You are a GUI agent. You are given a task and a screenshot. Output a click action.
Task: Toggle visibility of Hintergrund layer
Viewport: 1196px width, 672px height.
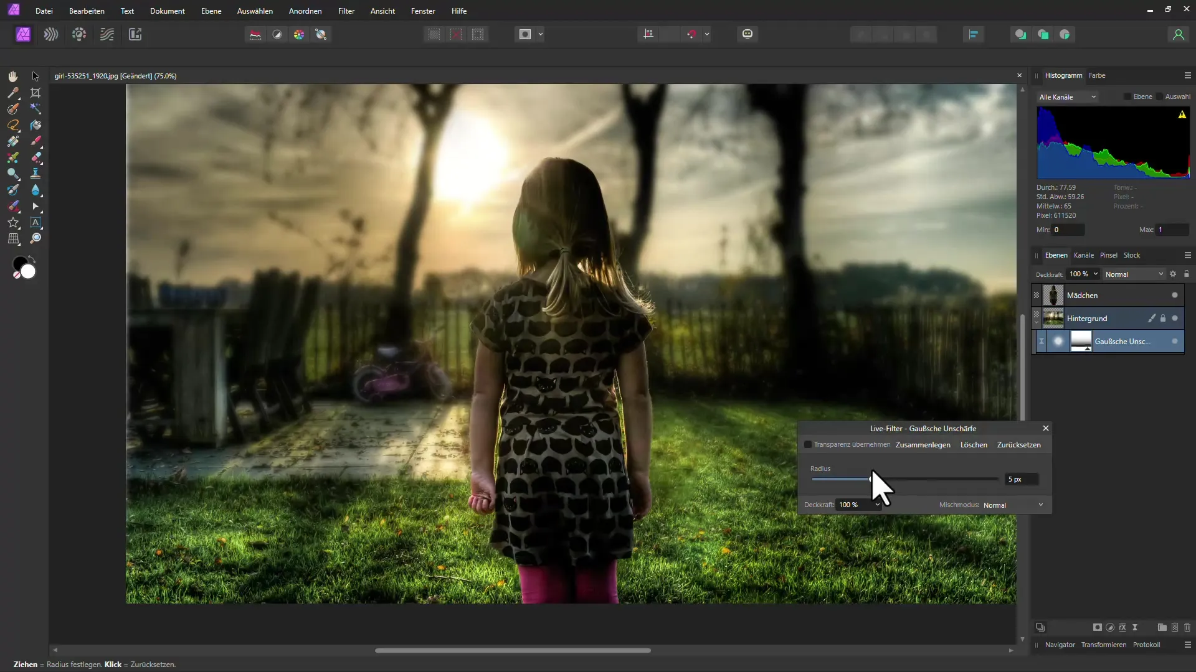point(1037,317)
